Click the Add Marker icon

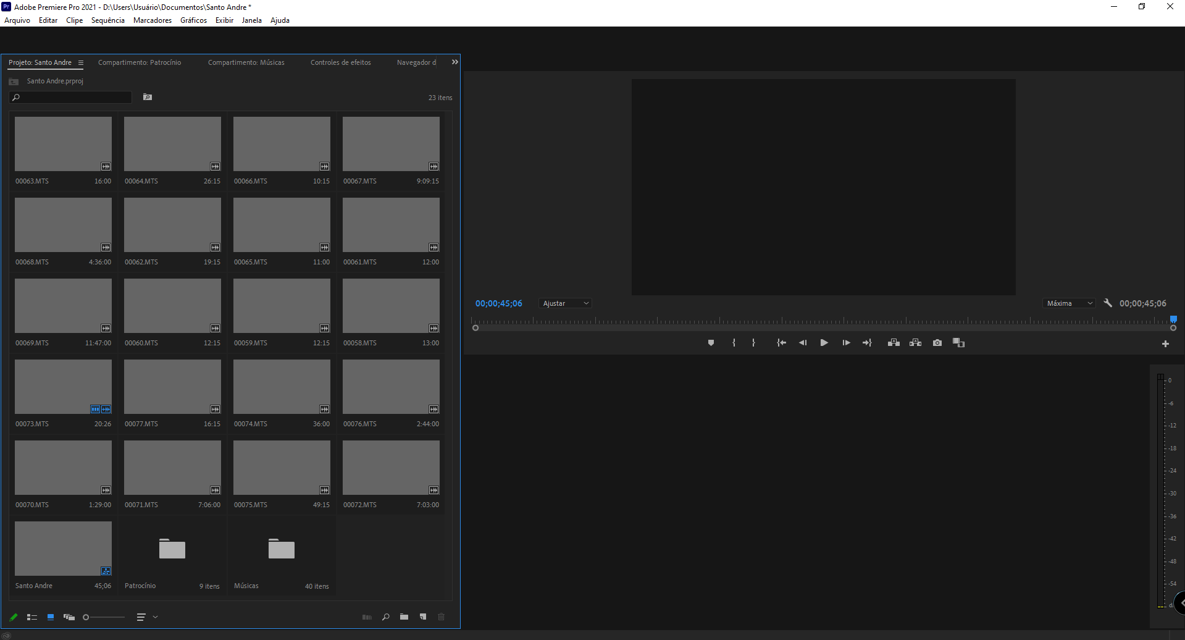click(x=711, y=342)
